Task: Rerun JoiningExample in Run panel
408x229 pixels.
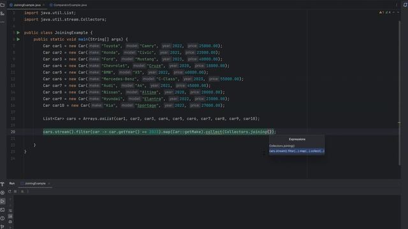Action: point(10,191)
